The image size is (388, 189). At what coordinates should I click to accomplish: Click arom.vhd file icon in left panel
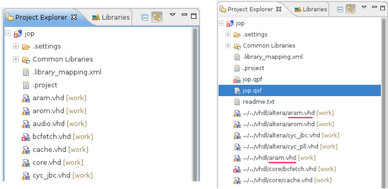point(26,111)
